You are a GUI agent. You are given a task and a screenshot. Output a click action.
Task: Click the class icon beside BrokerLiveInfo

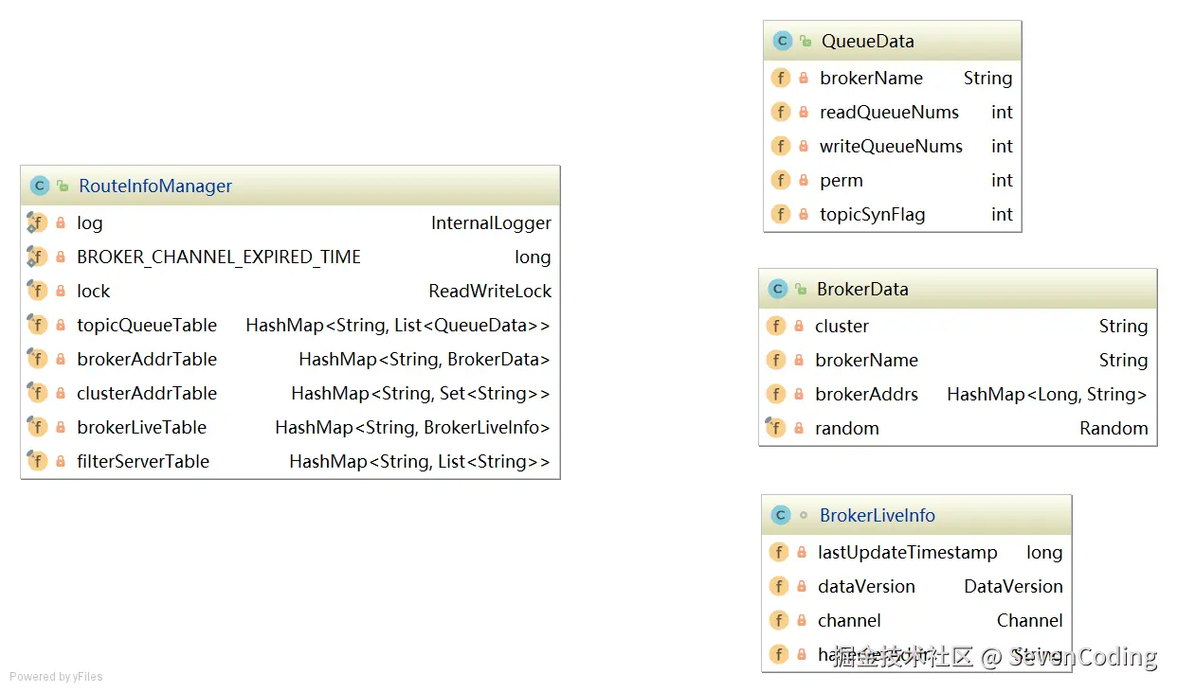[x=781, y=515]
